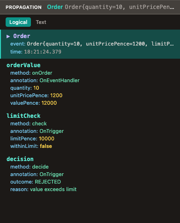Select the unitPricePence 1200 value

pyautogui.click(x=56, y=95)
